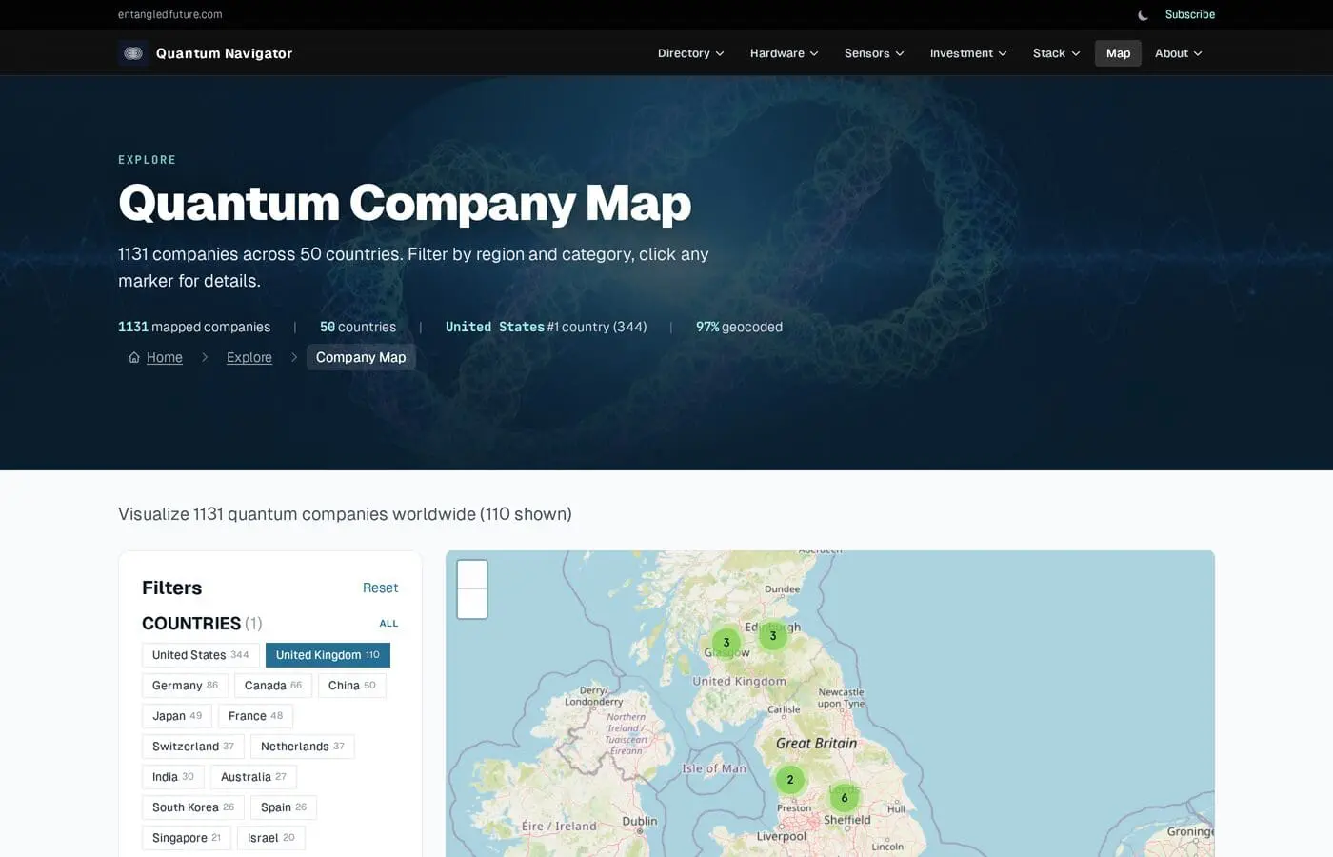Screen dimensions: 1333x857
Task: Toggle United States country filter
Action: click(200, 655)
